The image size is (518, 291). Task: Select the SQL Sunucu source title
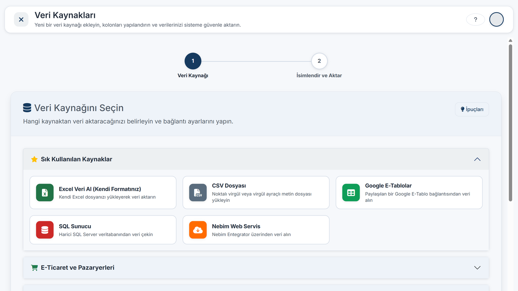pos(75,226)
